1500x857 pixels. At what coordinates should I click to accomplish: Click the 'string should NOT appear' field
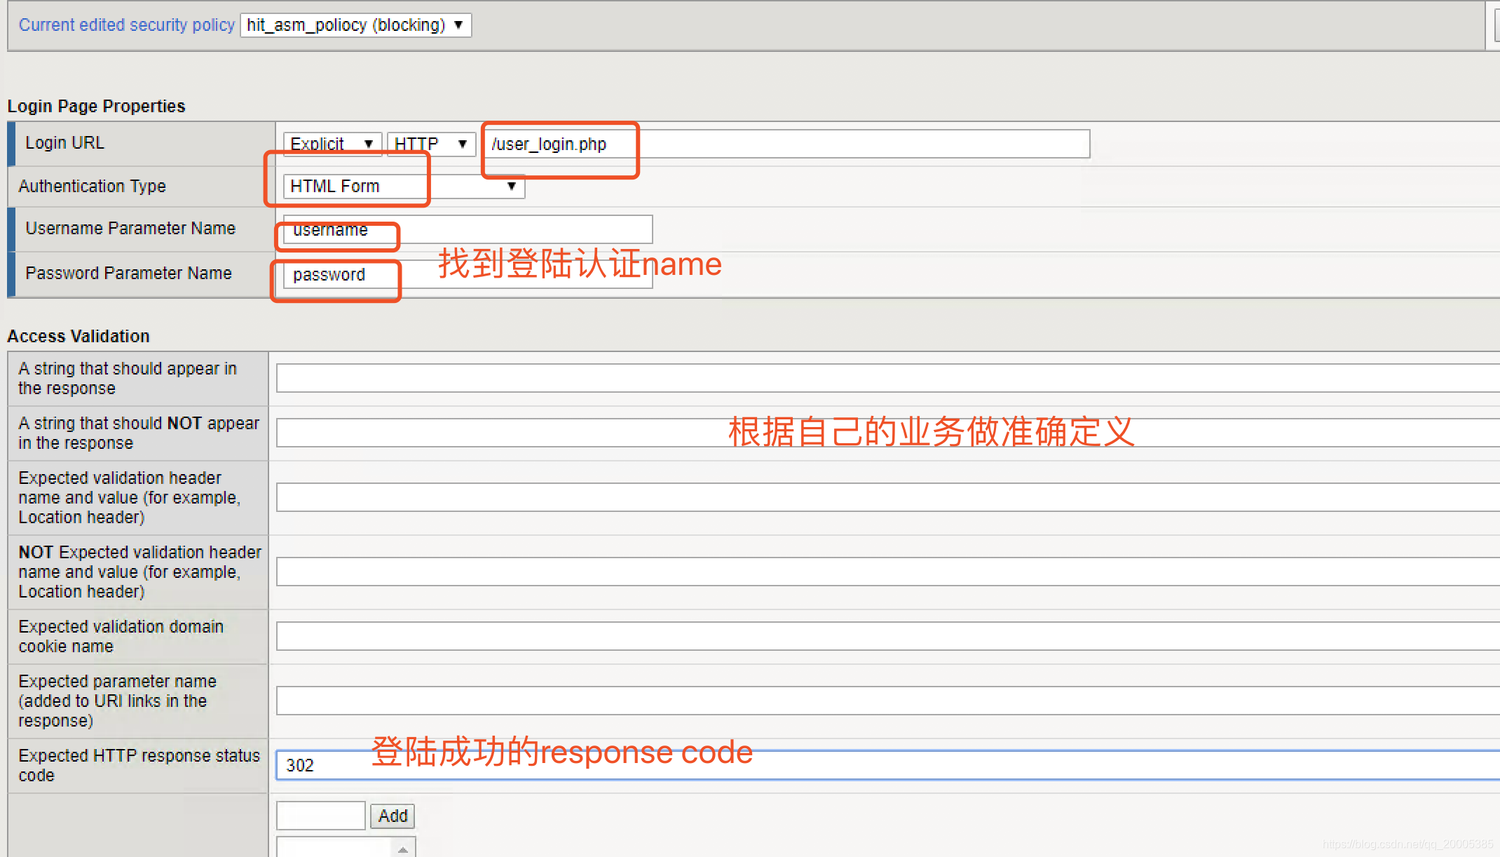491,433
